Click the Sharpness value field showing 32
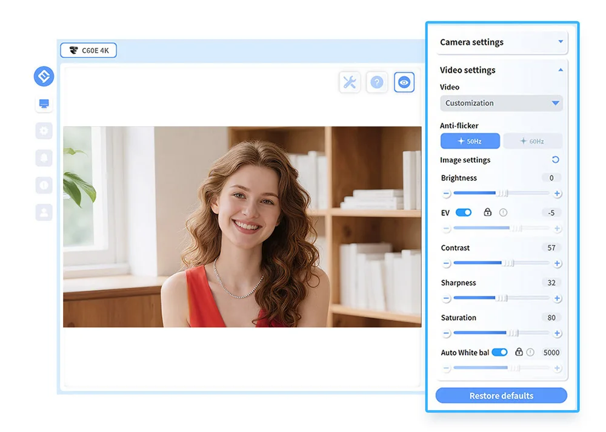 (x=551, y=283)
